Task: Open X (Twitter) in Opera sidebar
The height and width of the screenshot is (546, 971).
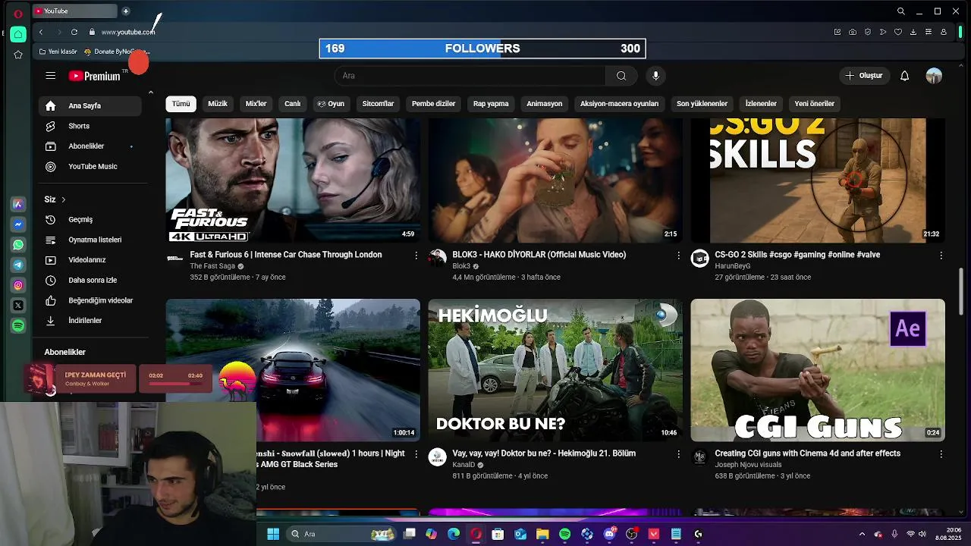Action: pos(18,305)
